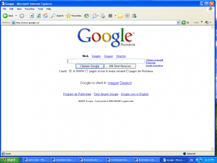Expand the address bar dropdown
The height and width of the screenshot is (163, 217).
coord(178,22)
